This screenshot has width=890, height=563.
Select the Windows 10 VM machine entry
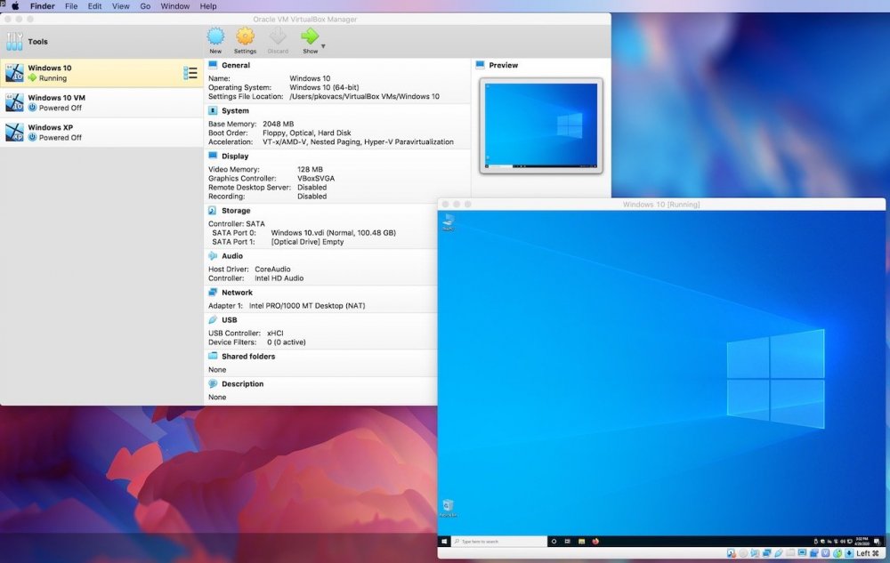pyautogui.click(x=101, y=102)
